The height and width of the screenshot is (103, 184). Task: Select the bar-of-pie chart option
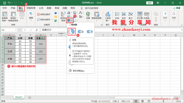coord(90,32)
